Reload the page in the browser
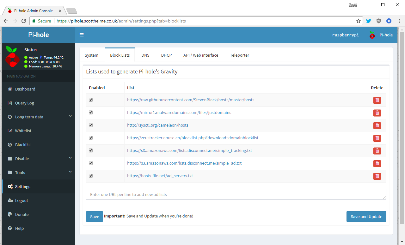Viewport: 405px width, 245px height. coord(24,21)
